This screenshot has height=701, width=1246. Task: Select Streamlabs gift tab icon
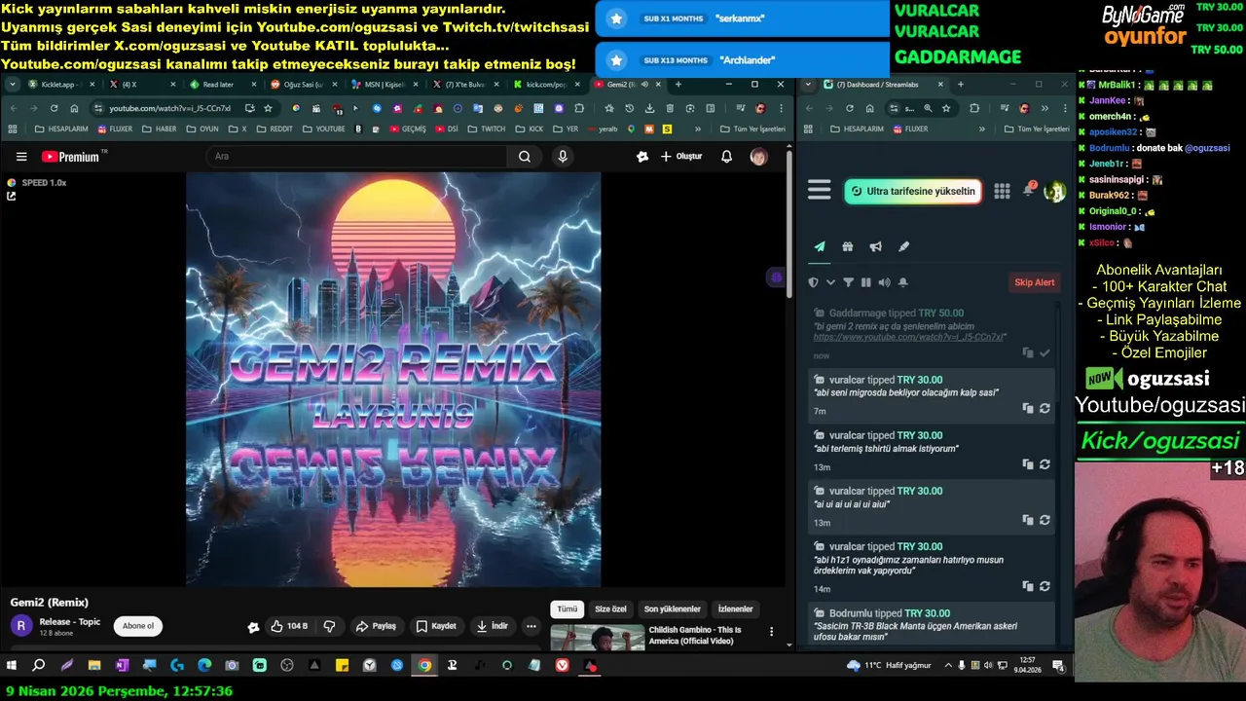pyautogui.click(x=847, y=246)
